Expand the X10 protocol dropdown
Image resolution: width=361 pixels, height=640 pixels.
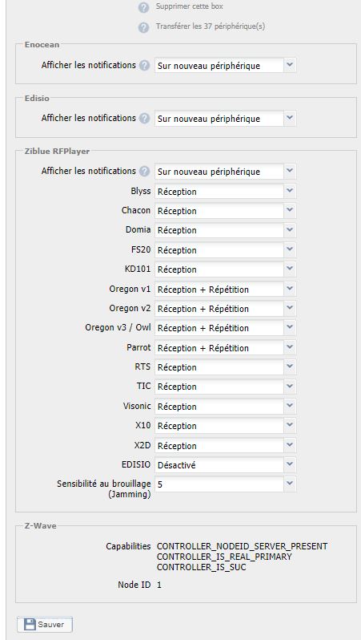coord(225,426)
